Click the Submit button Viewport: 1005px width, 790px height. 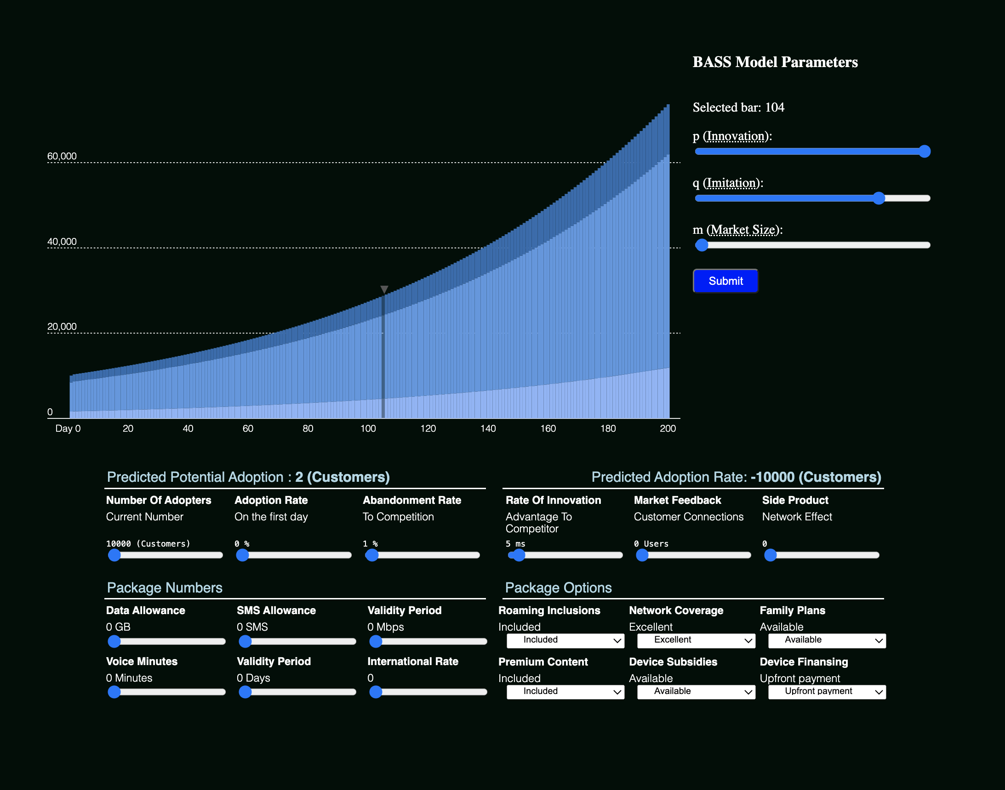725,281
